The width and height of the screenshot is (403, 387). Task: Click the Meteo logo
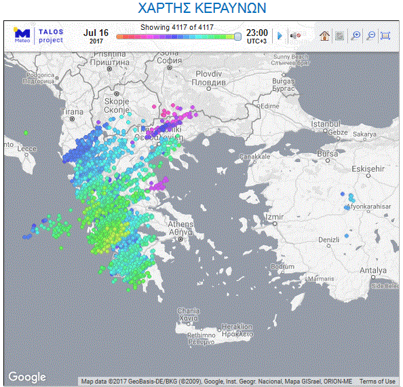[22, 35]
